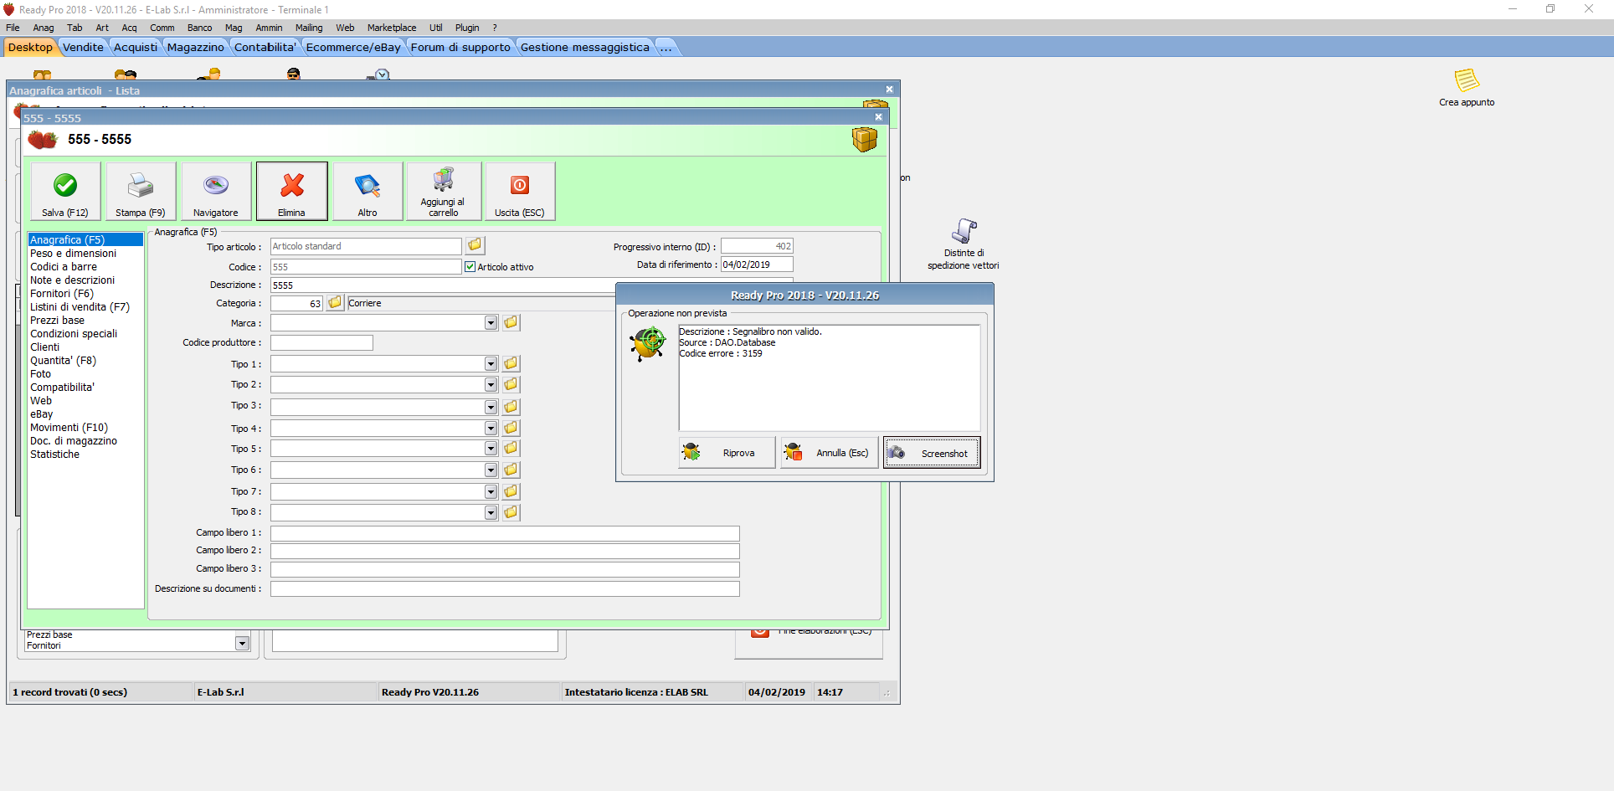This screenshot has height=791, width=1614.
Task: Open the Ecommerce/eBay tab
Action: pos(353,47)
